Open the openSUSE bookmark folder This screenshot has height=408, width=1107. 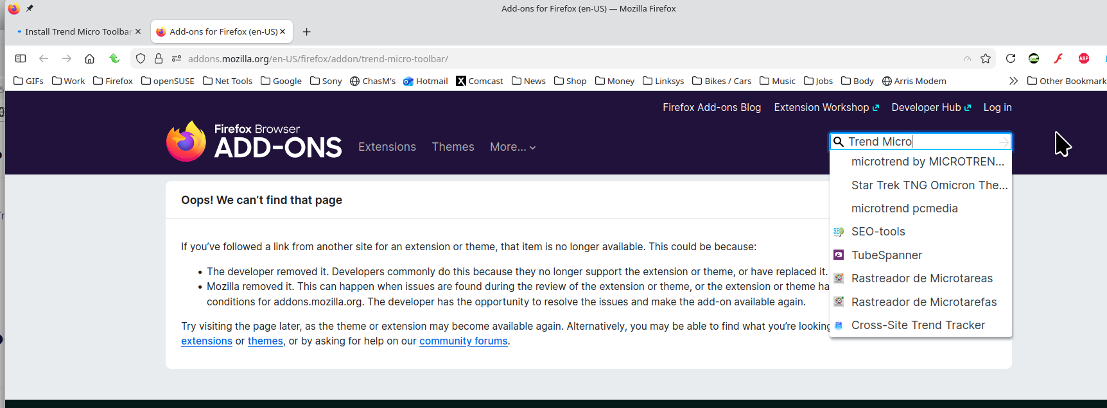(168, 81)
